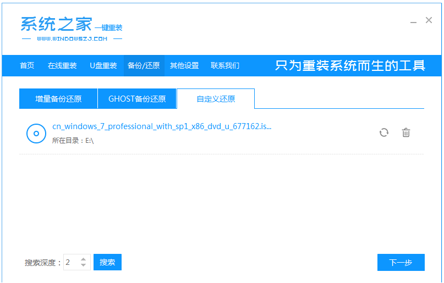The width and height of the screenshot is (444, 283).
Task: Click the 所在目录：E:\ directory text
Action: pyautogui.click(x=73, y=141)
